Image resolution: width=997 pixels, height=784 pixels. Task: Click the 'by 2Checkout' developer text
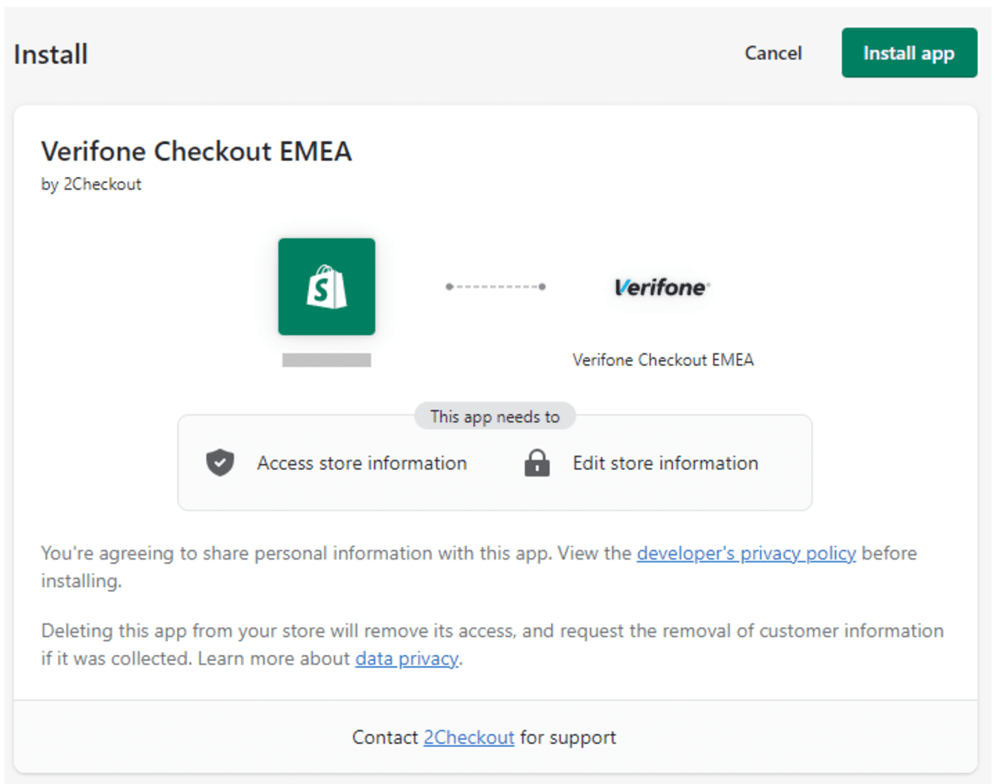click(x=91, y=185)
